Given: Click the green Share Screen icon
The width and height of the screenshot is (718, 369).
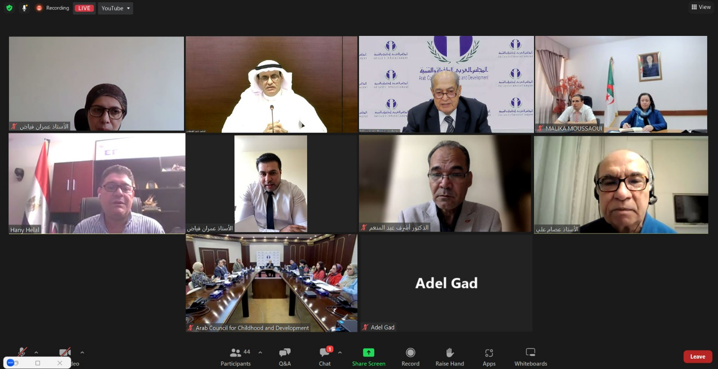Looking at the screenshot, I should [x=368, y=352].
